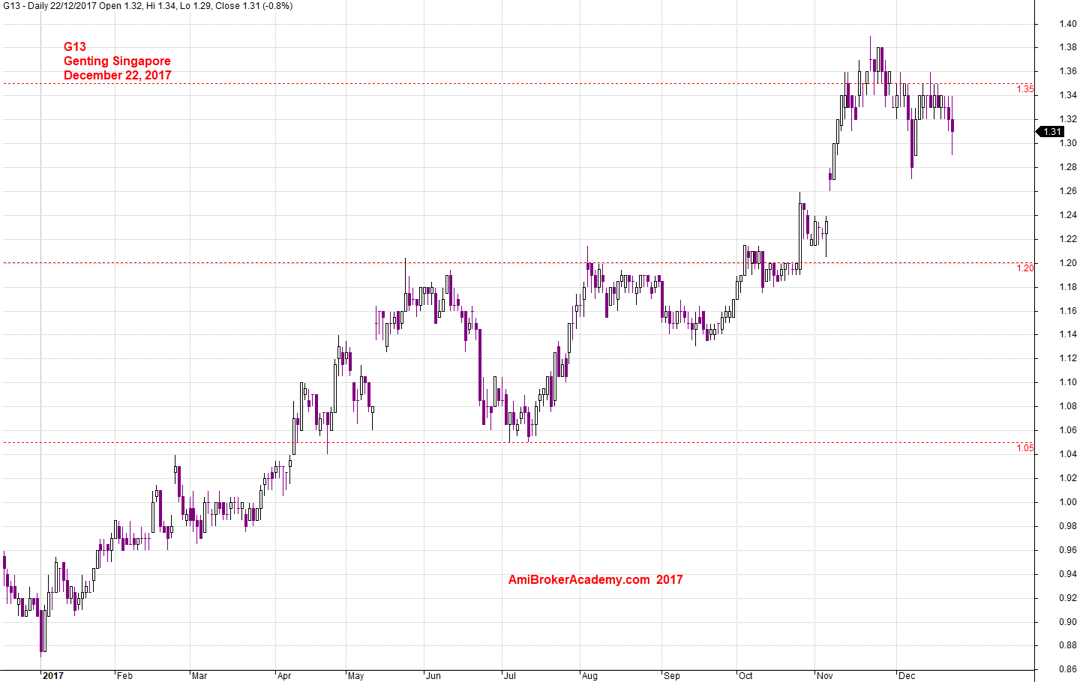
Task: Select the red 1.20 level line label
Action: tap(1024, 268)
